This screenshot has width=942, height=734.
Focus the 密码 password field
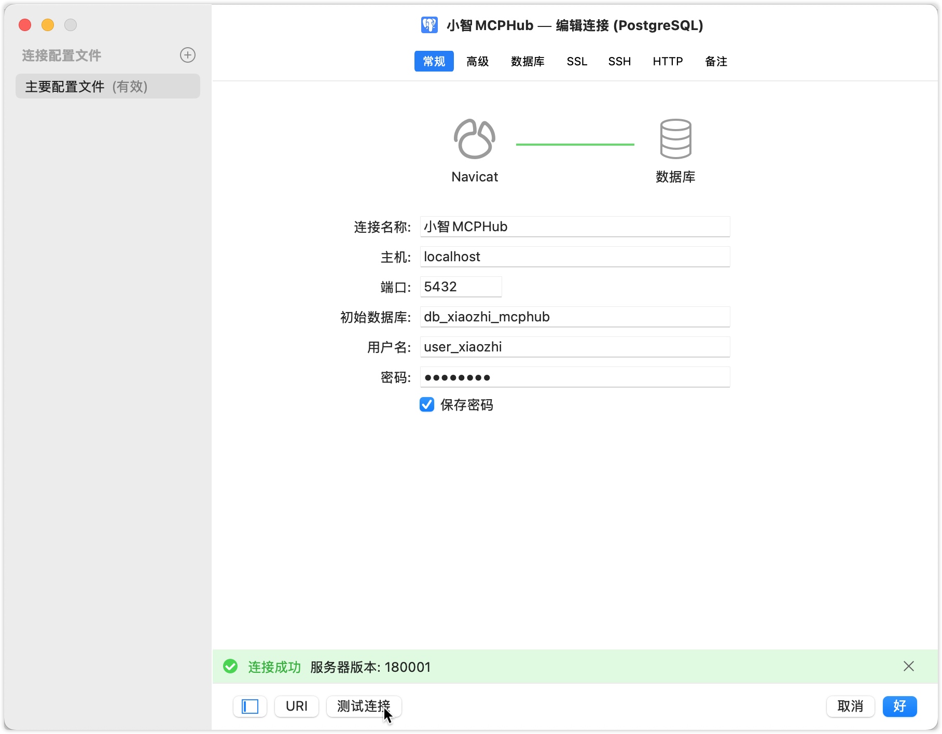coord(575,377)
